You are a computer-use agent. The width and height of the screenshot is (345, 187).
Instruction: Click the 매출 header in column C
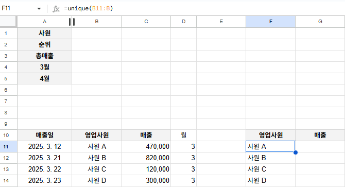146,135
